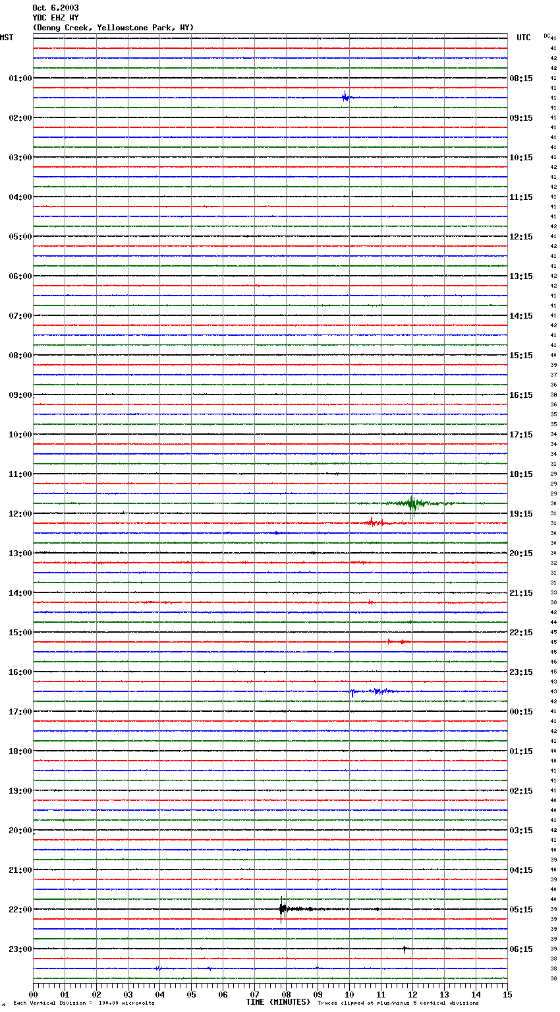Viewport: 560px width, 1012px height.
Task: Click the small black event on the 23:00 trace
Action: point(405,949)
